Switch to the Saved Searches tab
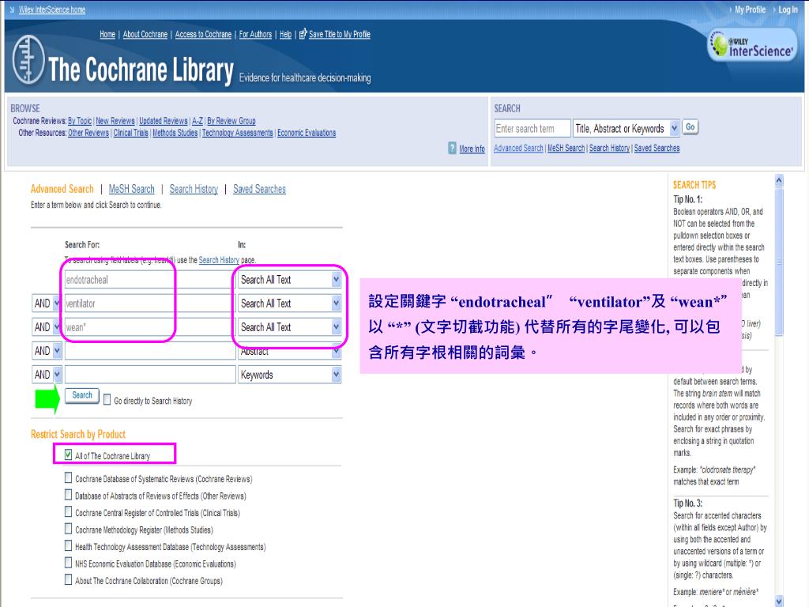809x607 pixels. tap(259, 189)
